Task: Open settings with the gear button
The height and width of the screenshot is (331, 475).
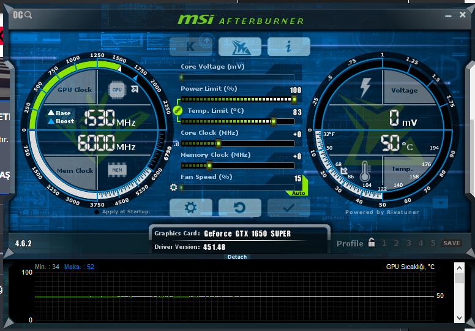Action: (x=191, y=208)
